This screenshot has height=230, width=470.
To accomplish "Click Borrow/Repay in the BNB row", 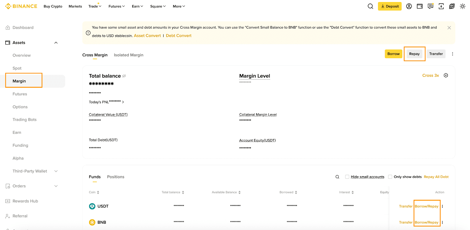I will point(427,222).
